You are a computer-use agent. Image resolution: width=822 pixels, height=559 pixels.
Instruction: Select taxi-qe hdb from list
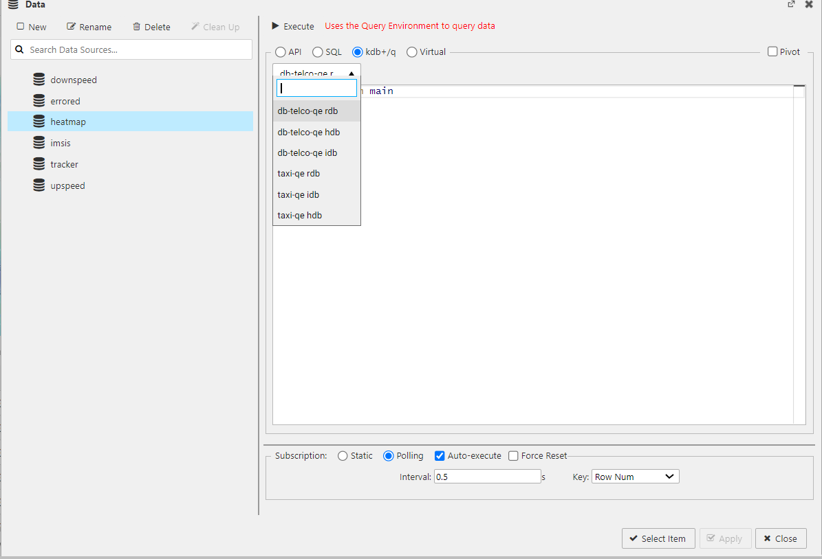coord(300,215)
